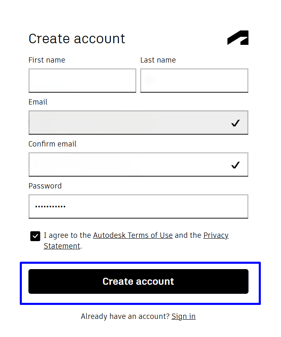Click the Confirm email label
The image size is (281, 337).
click(x=52, y=144)
